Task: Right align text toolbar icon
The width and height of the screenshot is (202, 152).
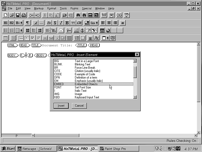Action: click(x=115, y=23)
